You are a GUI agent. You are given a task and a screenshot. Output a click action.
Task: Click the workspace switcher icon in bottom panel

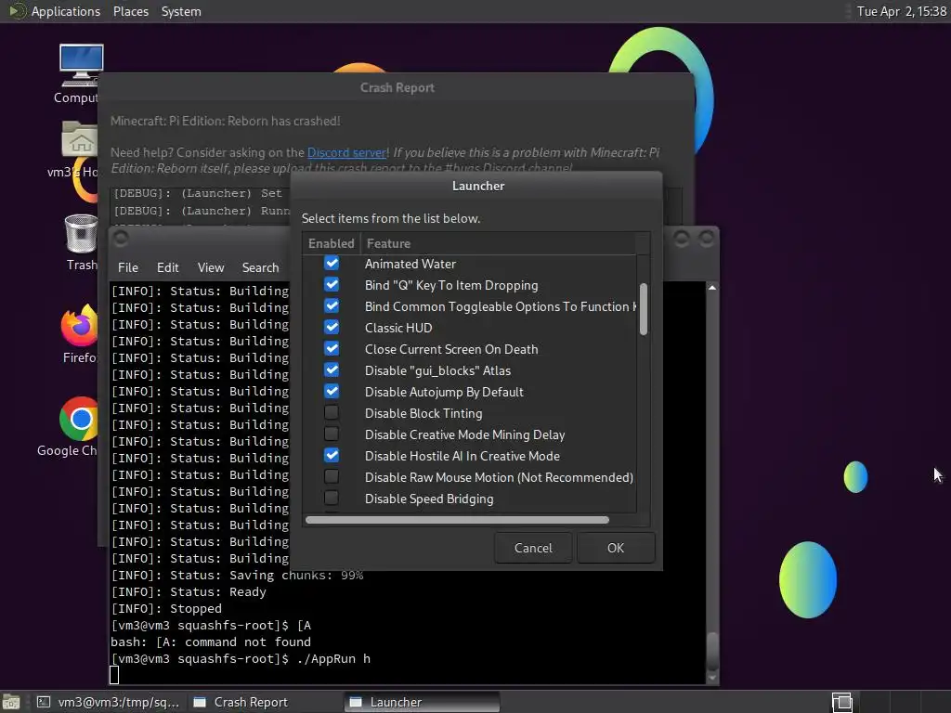841,702
